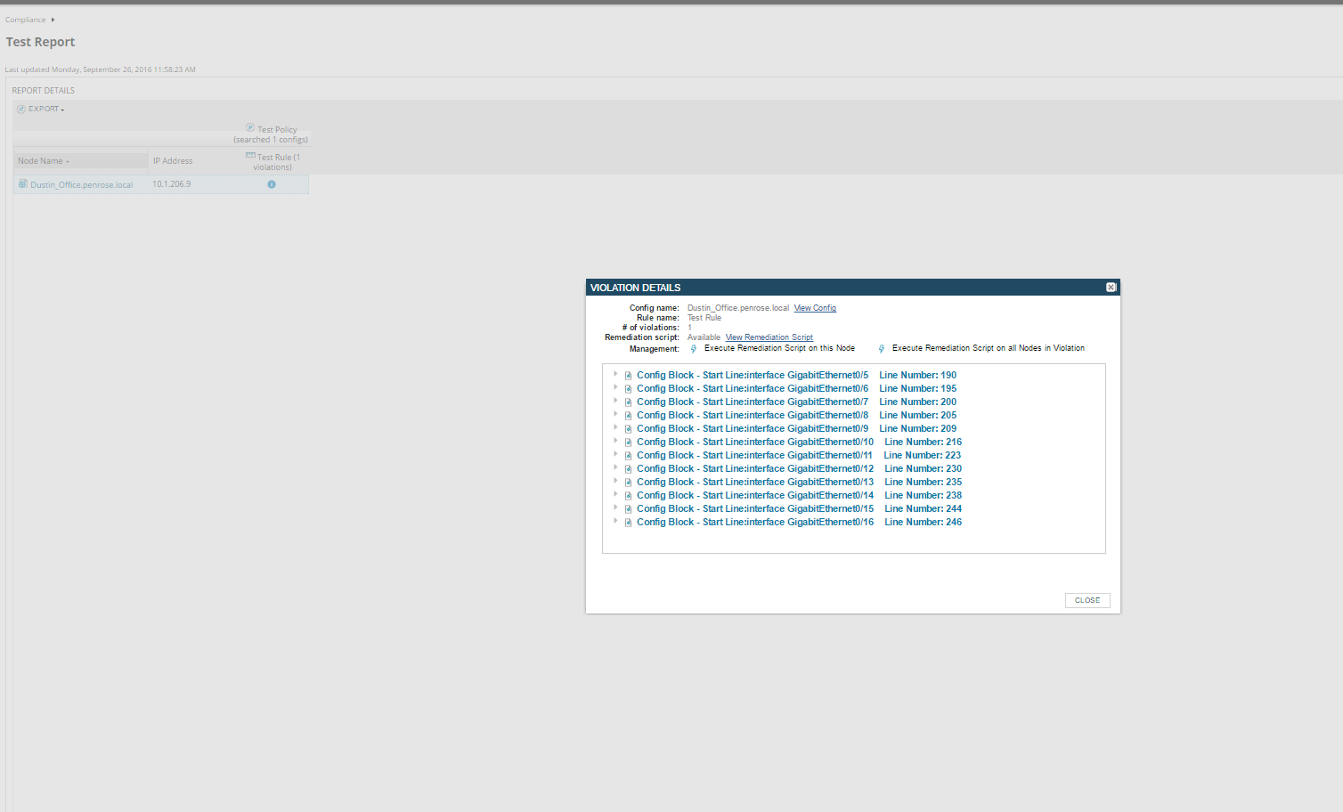Click the document icon for GigabitEthernet0/9
1343x812 pixels.
[x=628, y=429]
